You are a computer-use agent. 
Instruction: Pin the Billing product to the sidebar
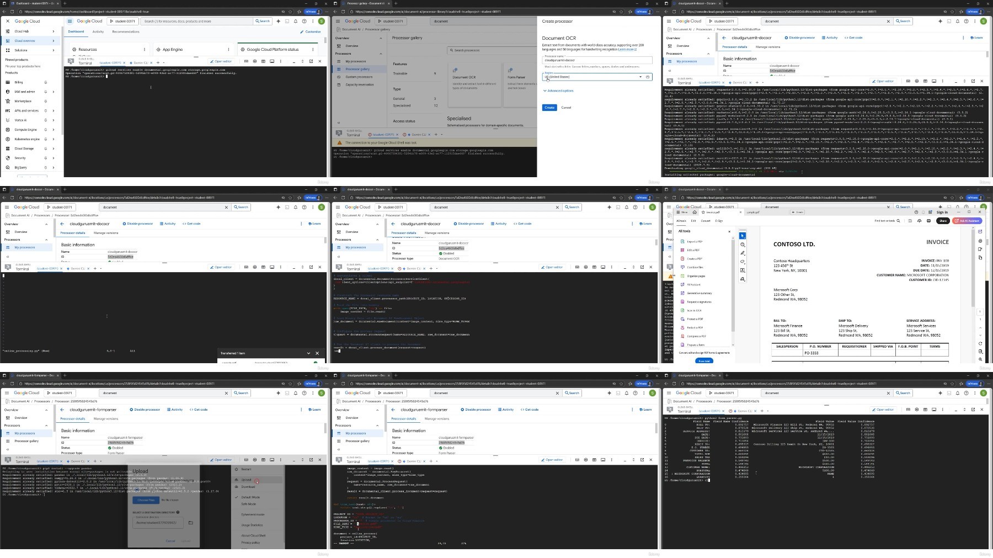45,82
